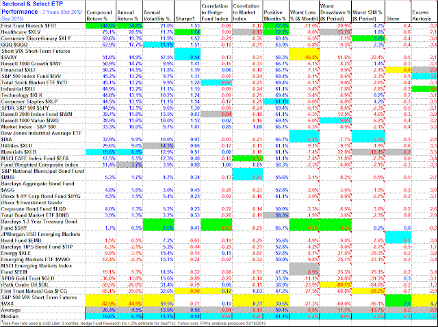Viewport: 438px width, 327px height.
Task: Click the yellow -80.1% worst drawdown cell
Action: coord(335,284)
